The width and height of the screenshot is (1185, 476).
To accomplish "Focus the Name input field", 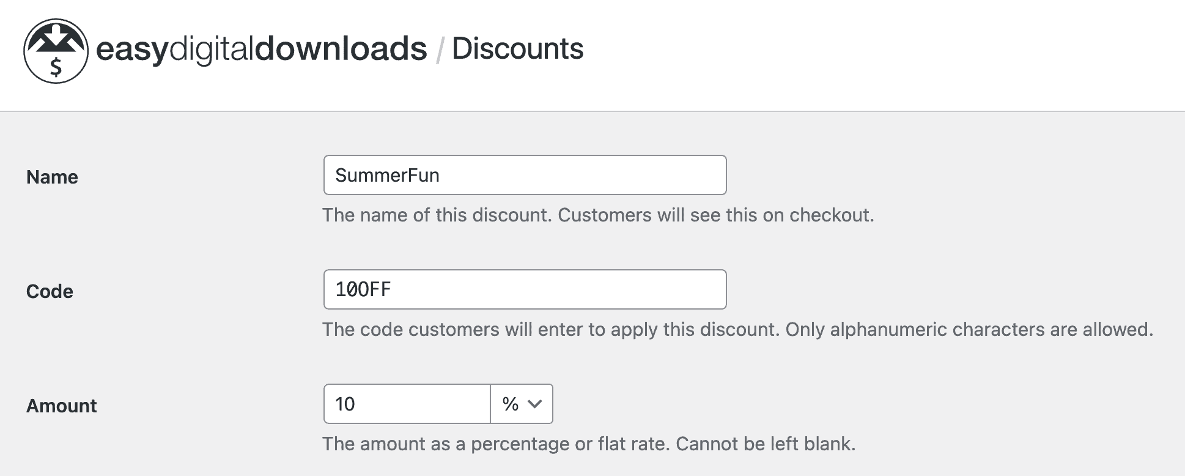I will coord(525,175).
